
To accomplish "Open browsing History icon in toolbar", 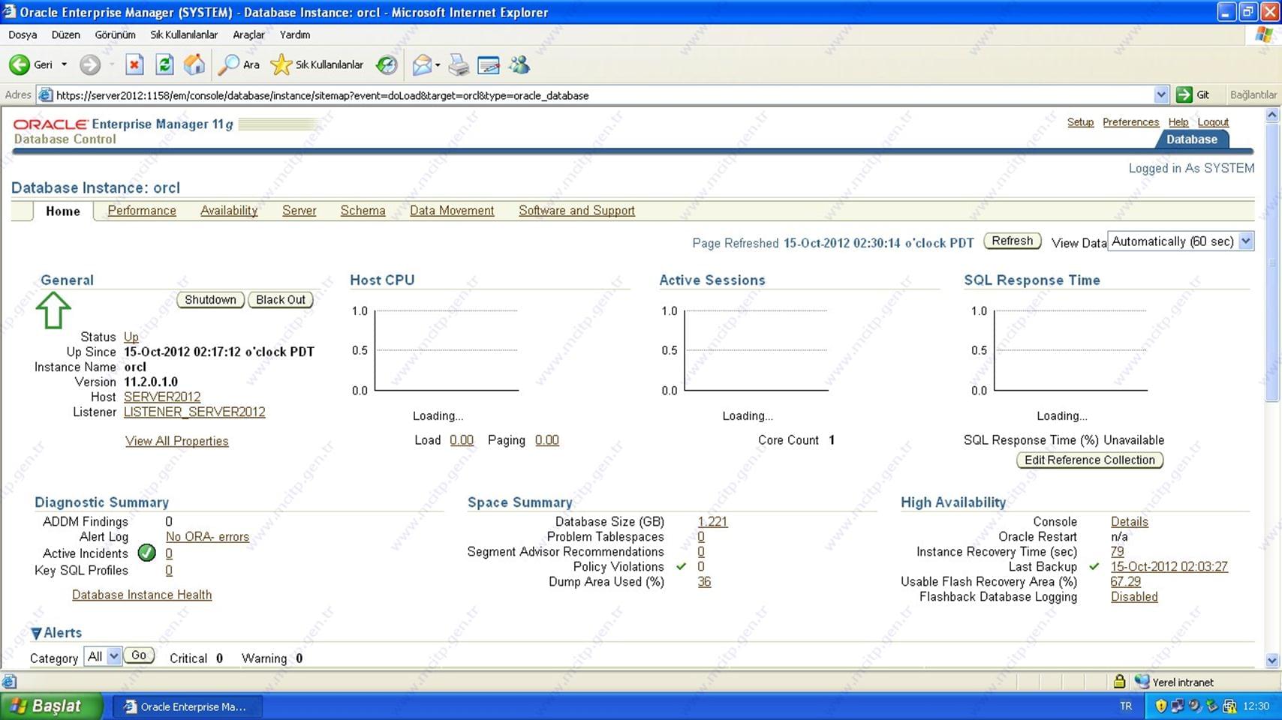I will (x=387, y=64).
